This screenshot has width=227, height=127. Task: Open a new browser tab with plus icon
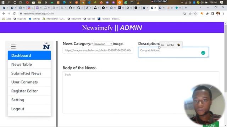pyautogui.click(x=186, y=8)
